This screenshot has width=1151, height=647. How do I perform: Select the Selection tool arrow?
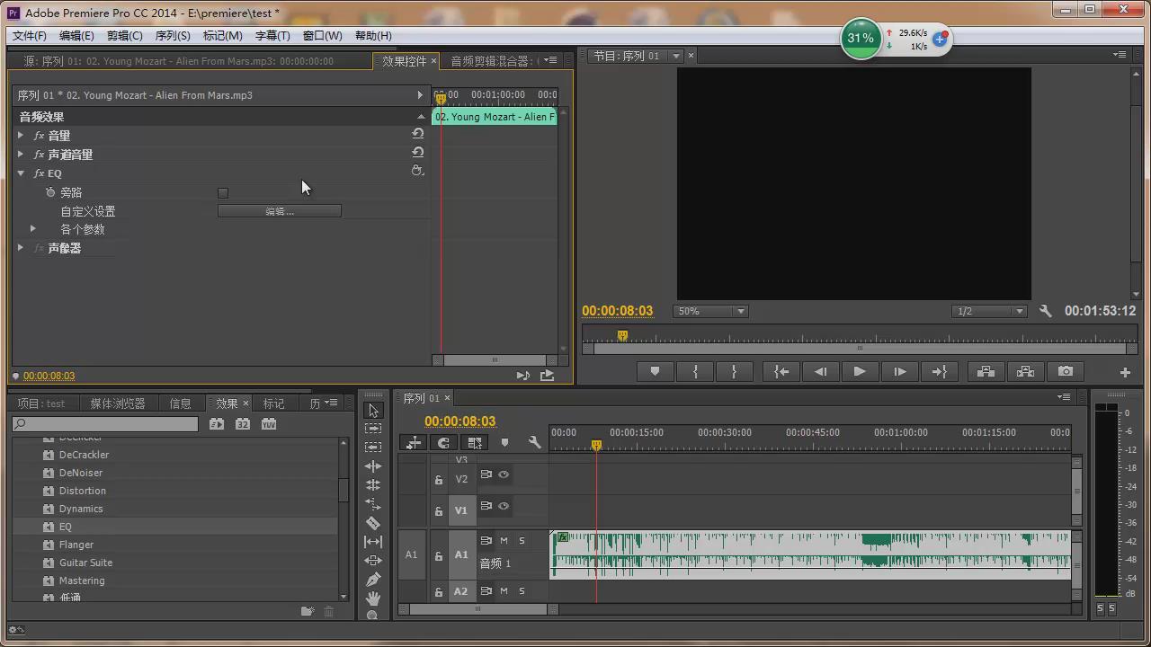click(373, 411)
